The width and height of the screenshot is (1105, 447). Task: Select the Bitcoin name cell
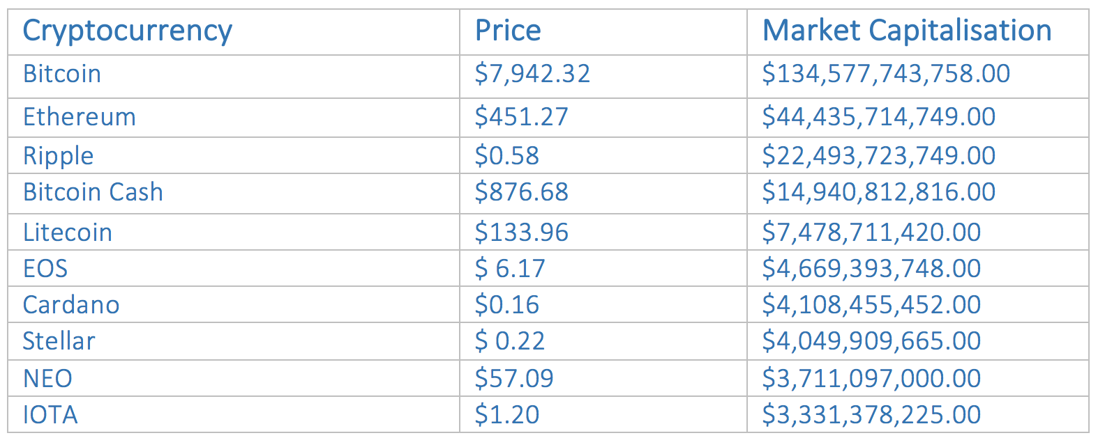tap(62, 74)
